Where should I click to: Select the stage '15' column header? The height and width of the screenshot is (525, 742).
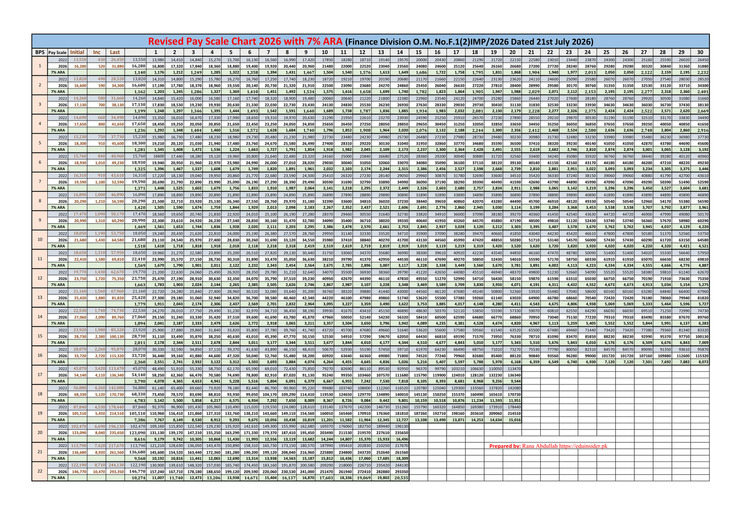(x=418, y=52)
